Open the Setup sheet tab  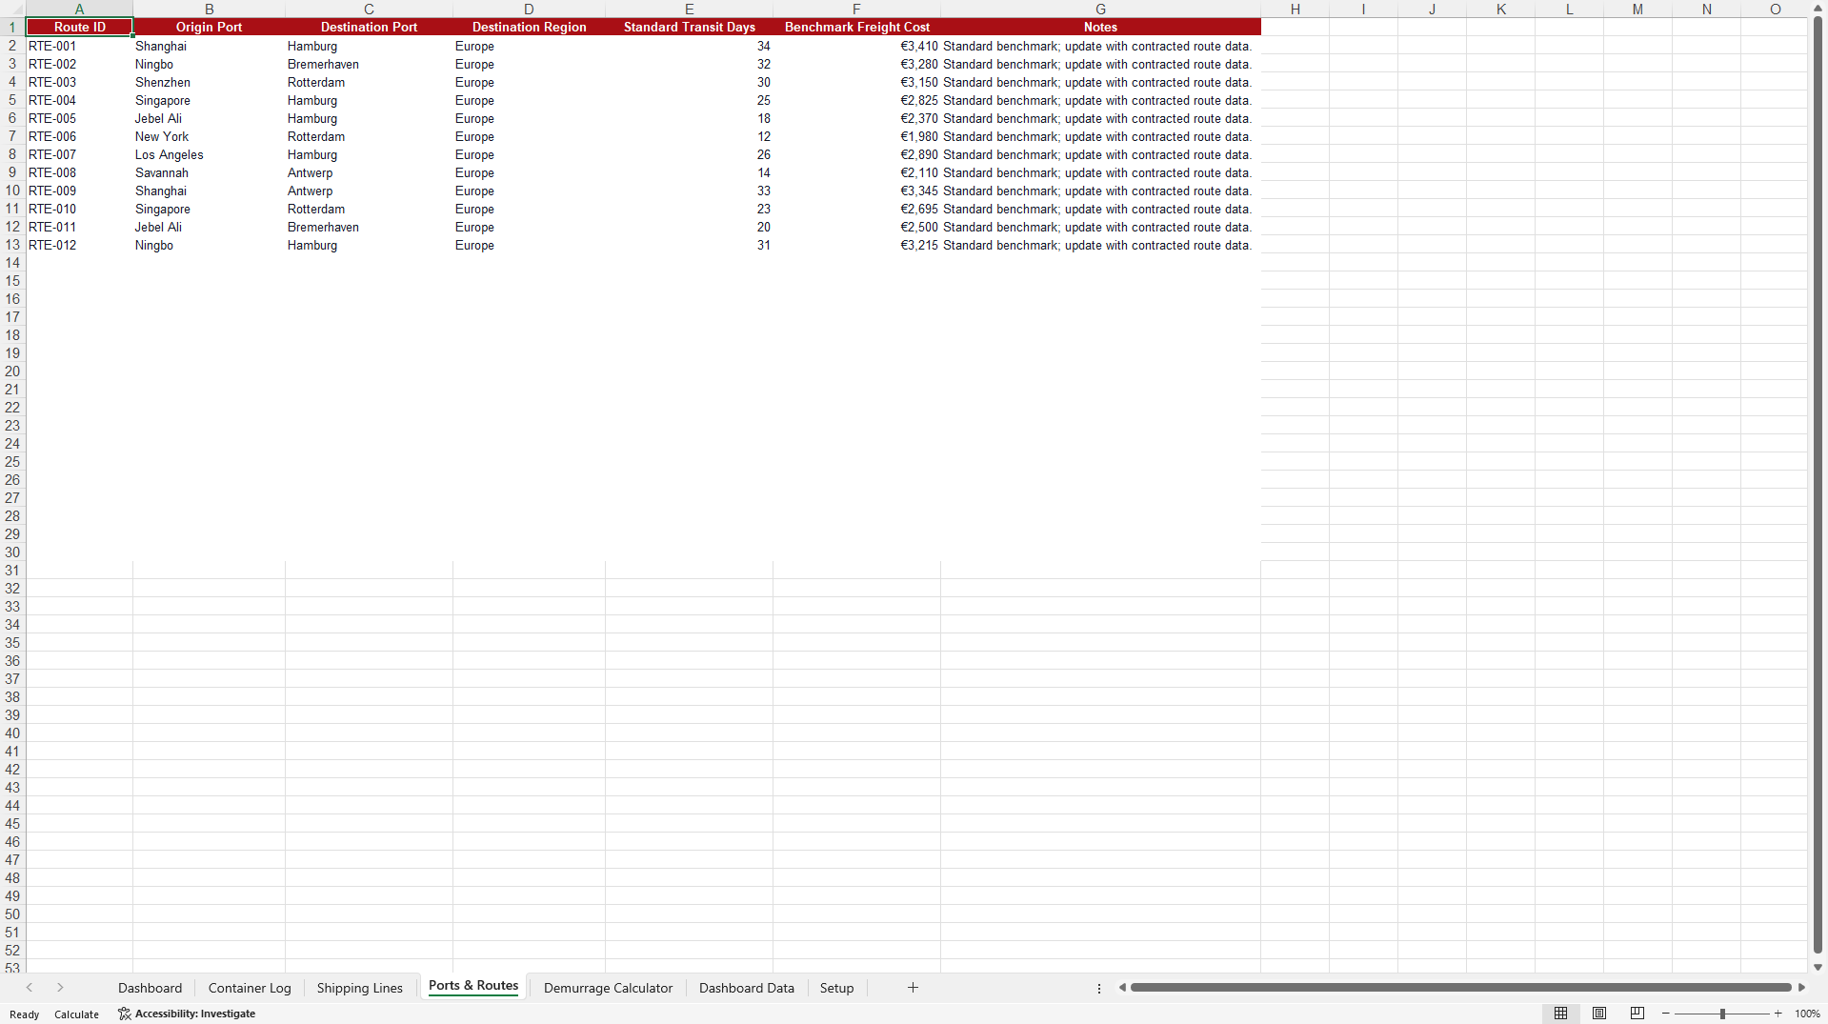point(836,988)
